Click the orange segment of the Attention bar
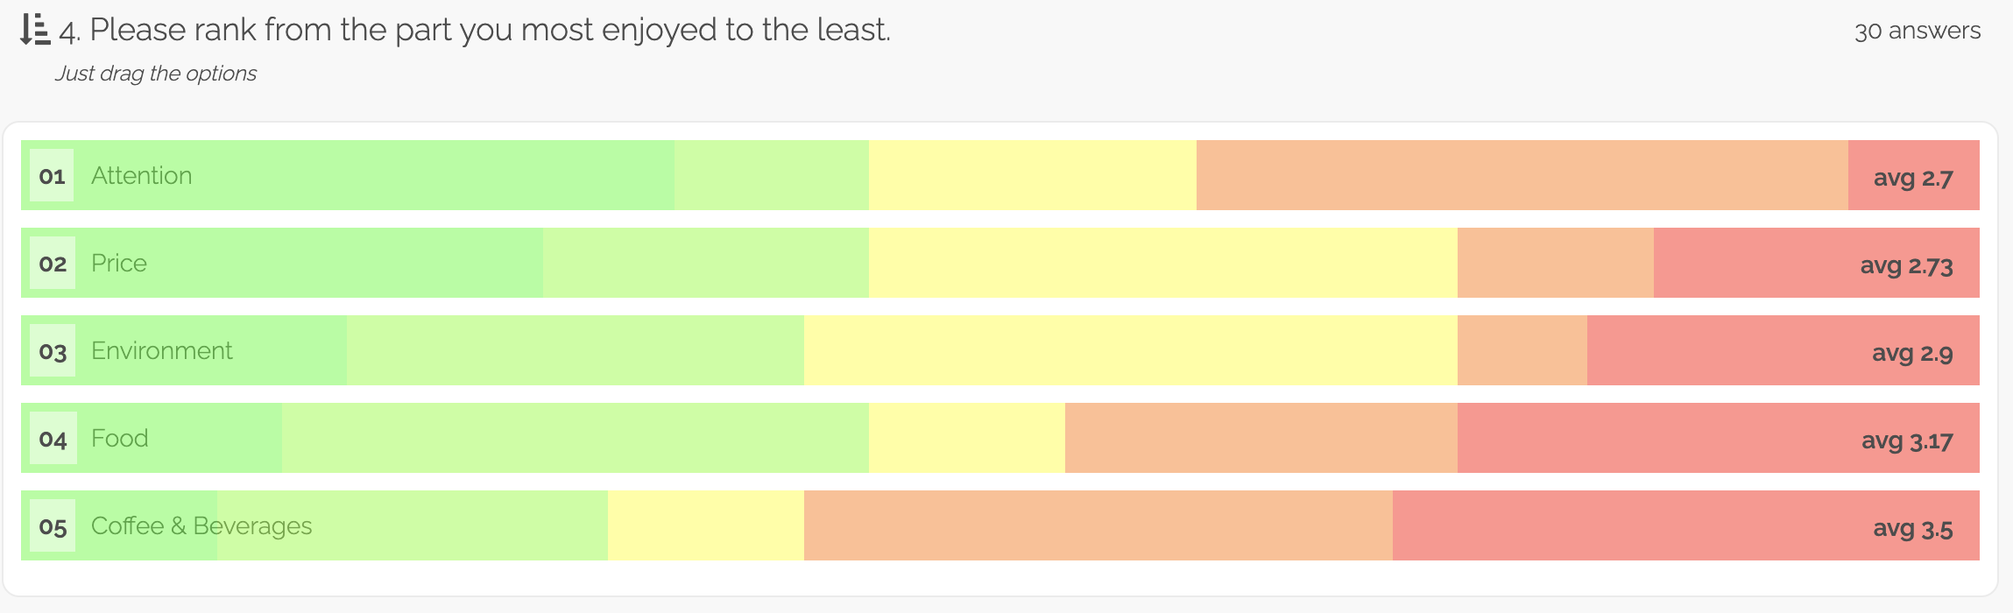 click(1522, 175)
